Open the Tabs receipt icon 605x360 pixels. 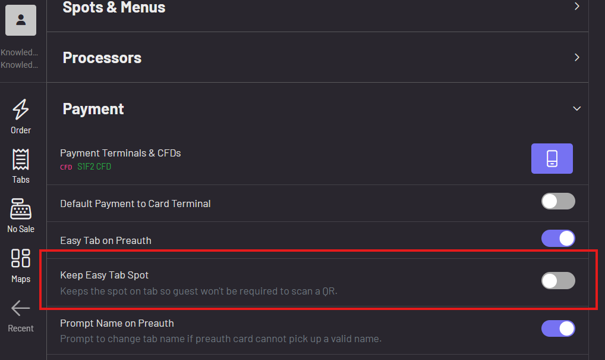21,159
